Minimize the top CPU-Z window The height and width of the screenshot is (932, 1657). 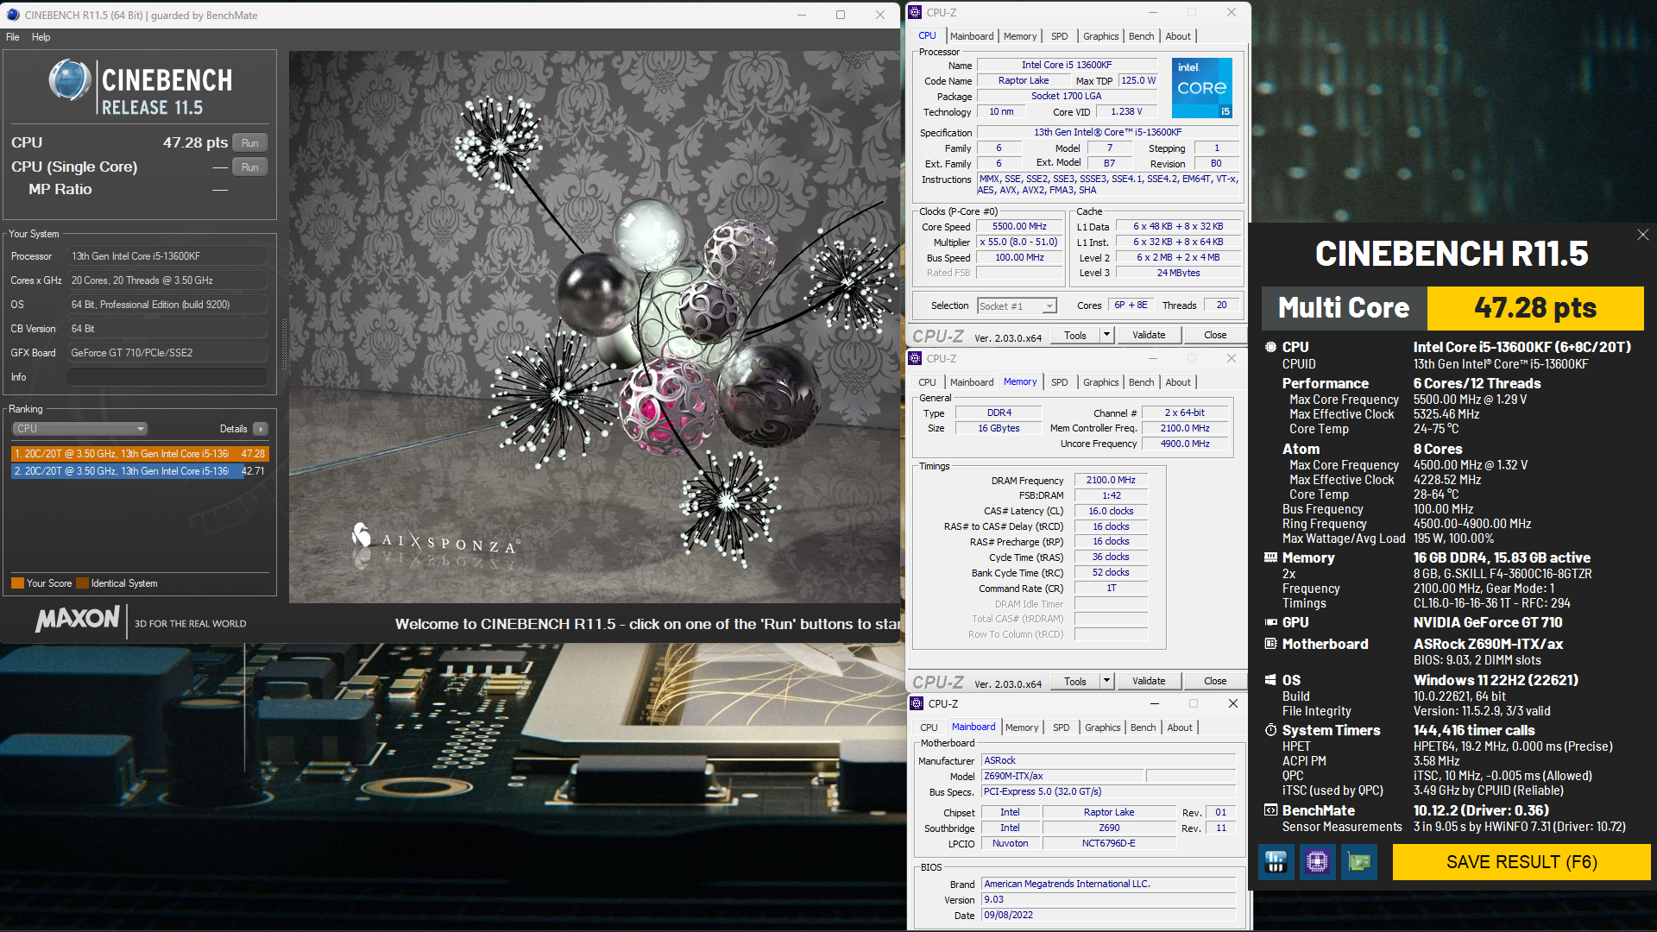(x=1153, y=12)
